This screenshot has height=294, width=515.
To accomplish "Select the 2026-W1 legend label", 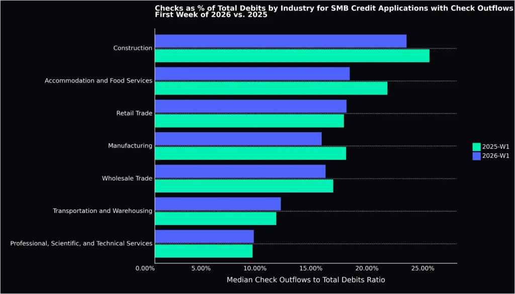I will coord(495,156).
